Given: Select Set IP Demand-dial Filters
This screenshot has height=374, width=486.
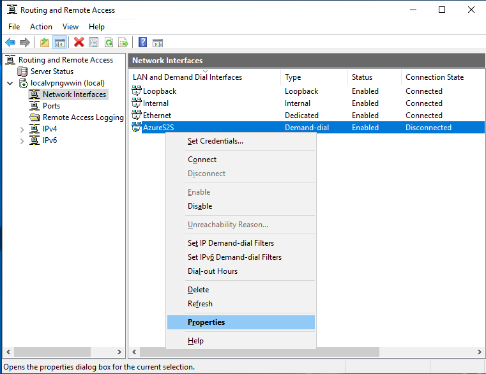Looking at the screenshot, I should tap(241, 243).
